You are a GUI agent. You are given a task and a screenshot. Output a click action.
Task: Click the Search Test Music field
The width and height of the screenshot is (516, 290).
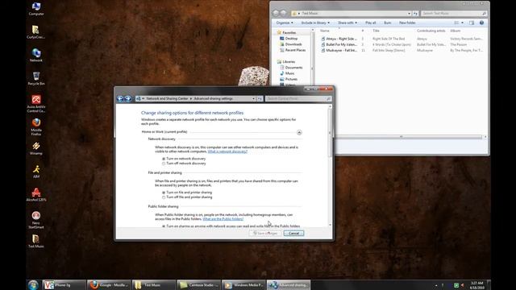(x=454, y=14)
